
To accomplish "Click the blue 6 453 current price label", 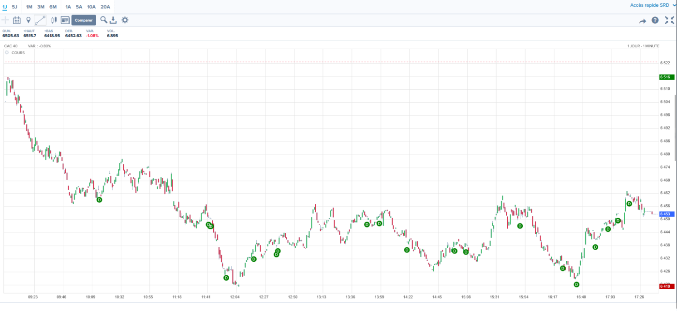I will [x=666, y=214].
